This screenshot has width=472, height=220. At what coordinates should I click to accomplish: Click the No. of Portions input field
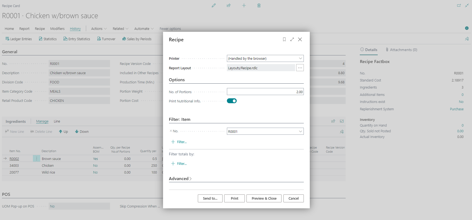pos(265,92)
